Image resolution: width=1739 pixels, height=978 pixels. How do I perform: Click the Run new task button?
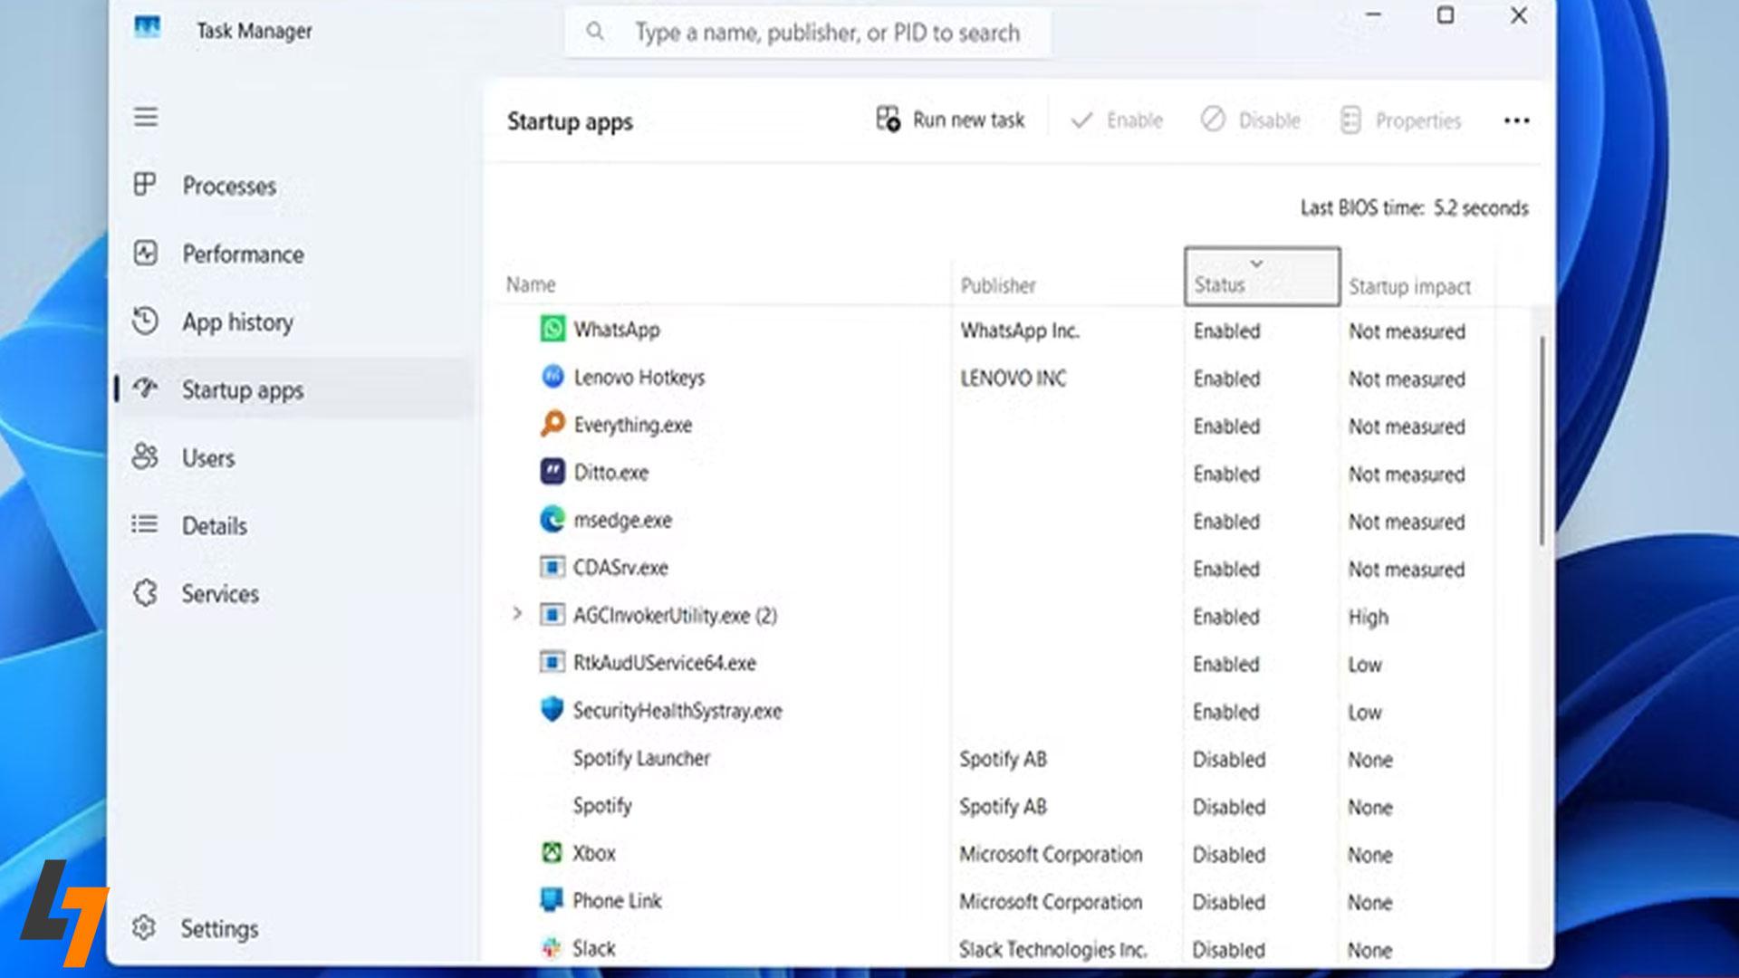950,120
